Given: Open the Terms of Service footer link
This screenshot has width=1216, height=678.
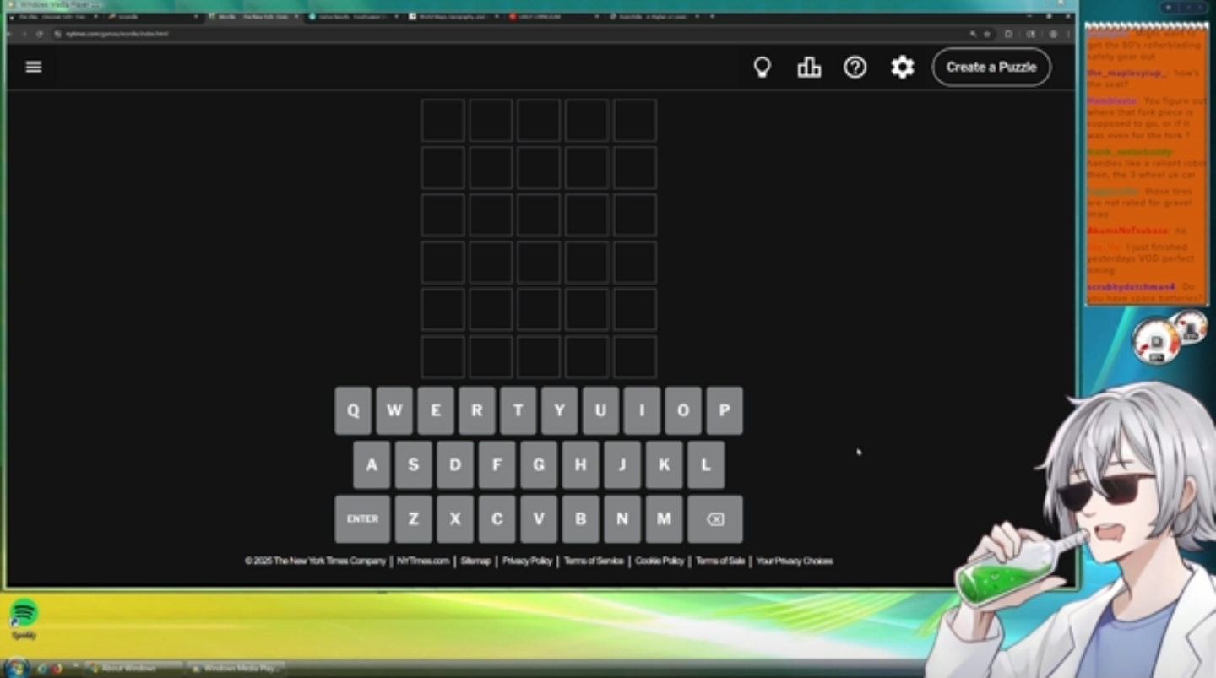Looking at the screenshot, I should pos(594,561).
